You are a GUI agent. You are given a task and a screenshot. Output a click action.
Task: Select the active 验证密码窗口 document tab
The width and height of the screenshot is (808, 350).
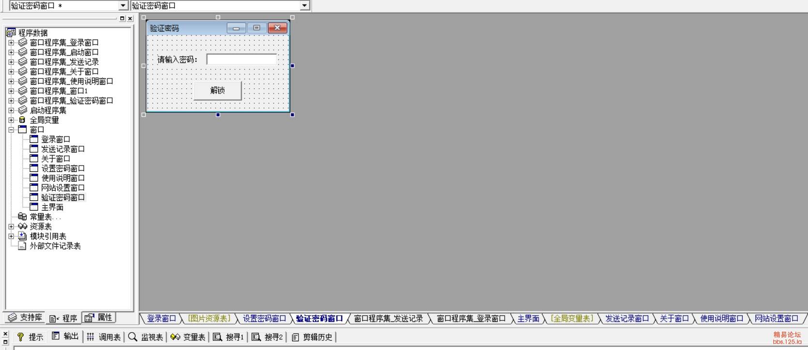320,319
